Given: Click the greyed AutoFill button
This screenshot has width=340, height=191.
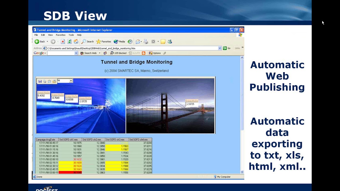Looking at the screenshot, I should pos(134,53).
